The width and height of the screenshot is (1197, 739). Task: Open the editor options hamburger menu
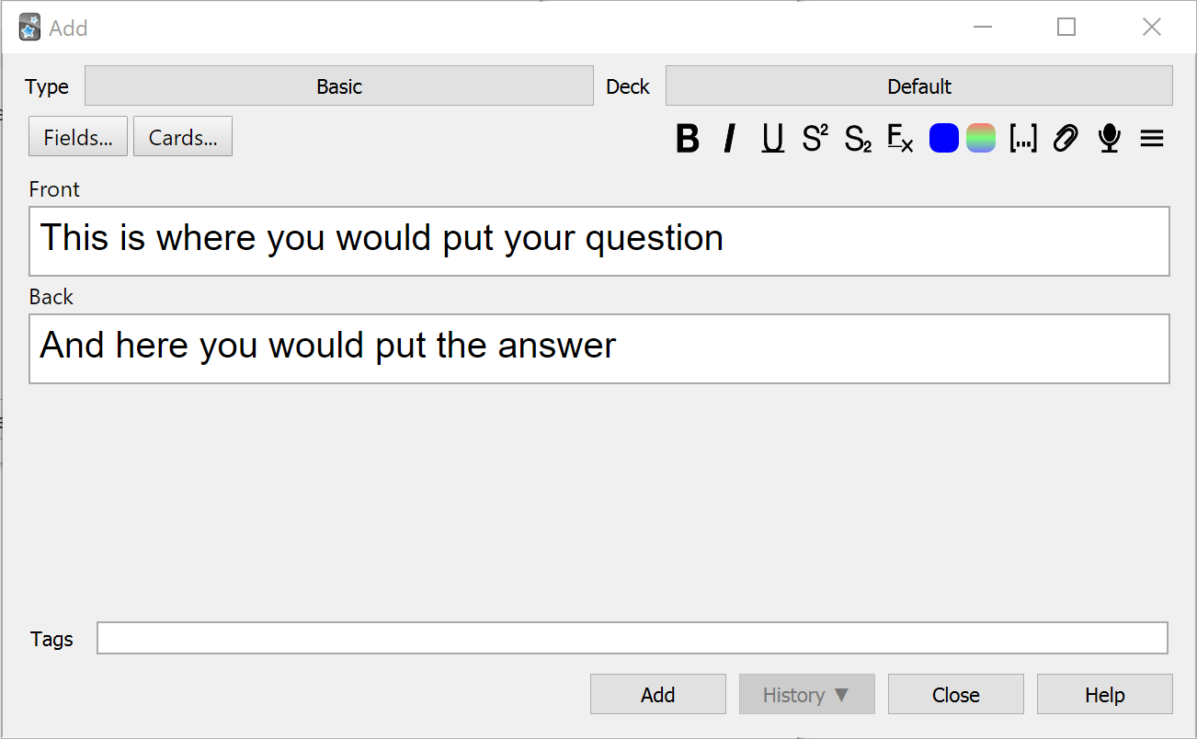tap(1151, 139)
